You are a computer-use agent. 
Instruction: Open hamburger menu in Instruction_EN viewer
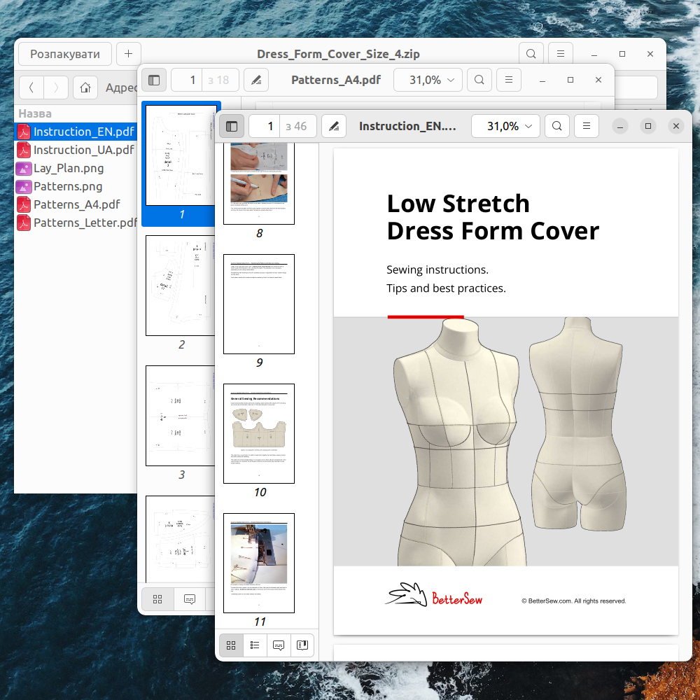587,126
